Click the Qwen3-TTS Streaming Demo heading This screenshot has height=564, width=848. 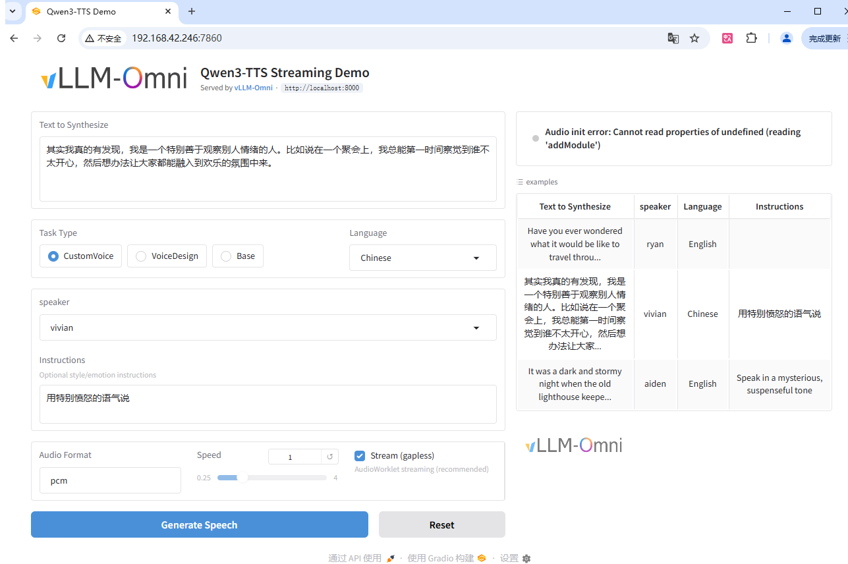pyautogui.click(x=285, y=72)
